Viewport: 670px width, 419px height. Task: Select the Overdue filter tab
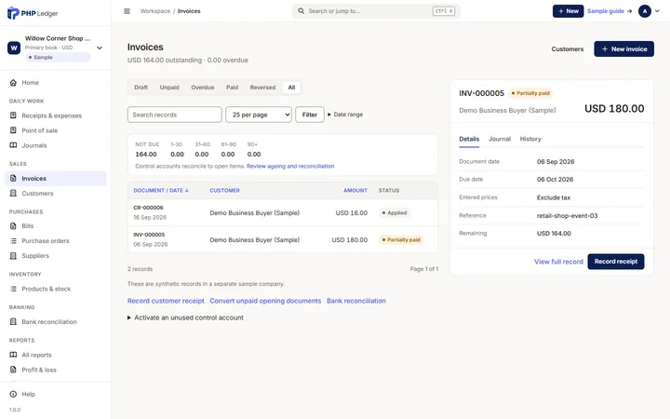tap(203, 88)
